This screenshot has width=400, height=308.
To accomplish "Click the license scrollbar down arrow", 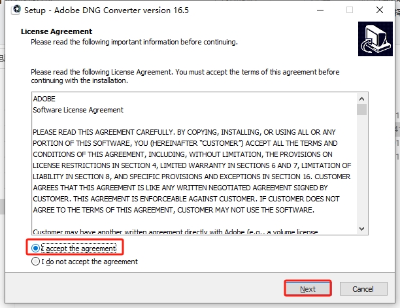I will pos(361,229).
